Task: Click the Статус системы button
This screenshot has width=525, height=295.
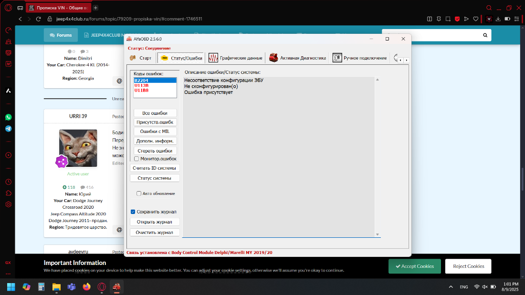Action: click(154, 178)
